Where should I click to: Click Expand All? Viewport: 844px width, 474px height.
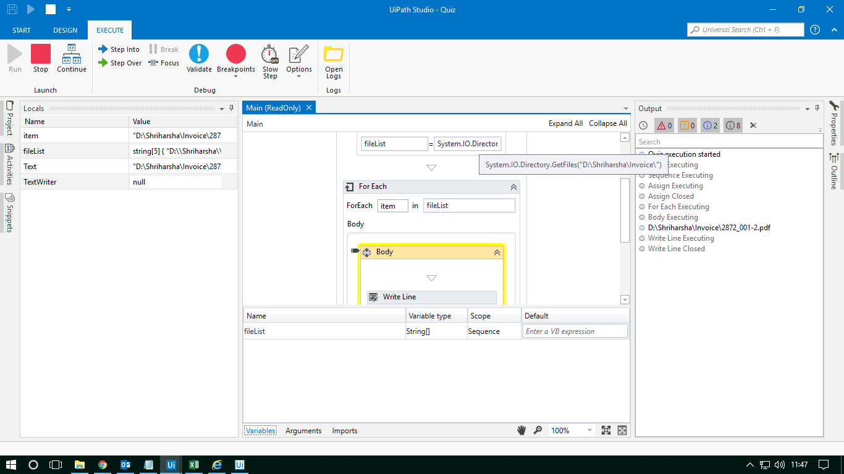565,123
